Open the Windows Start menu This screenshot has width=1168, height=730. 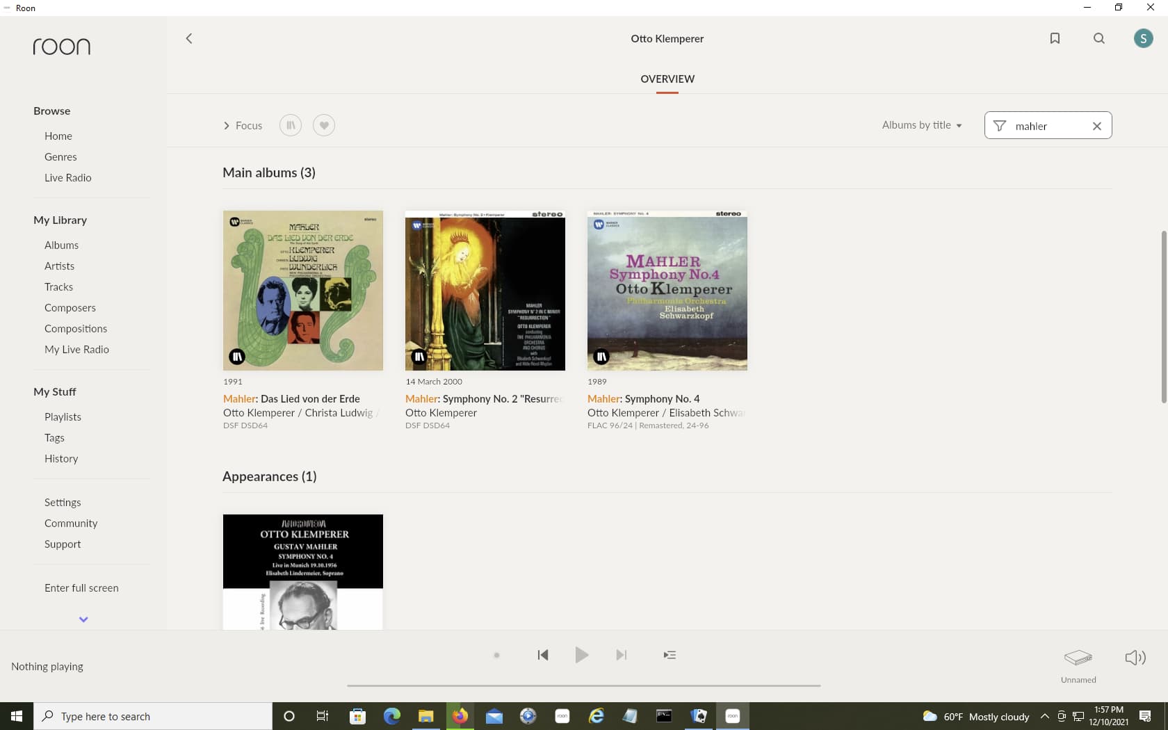pos(17,716)
